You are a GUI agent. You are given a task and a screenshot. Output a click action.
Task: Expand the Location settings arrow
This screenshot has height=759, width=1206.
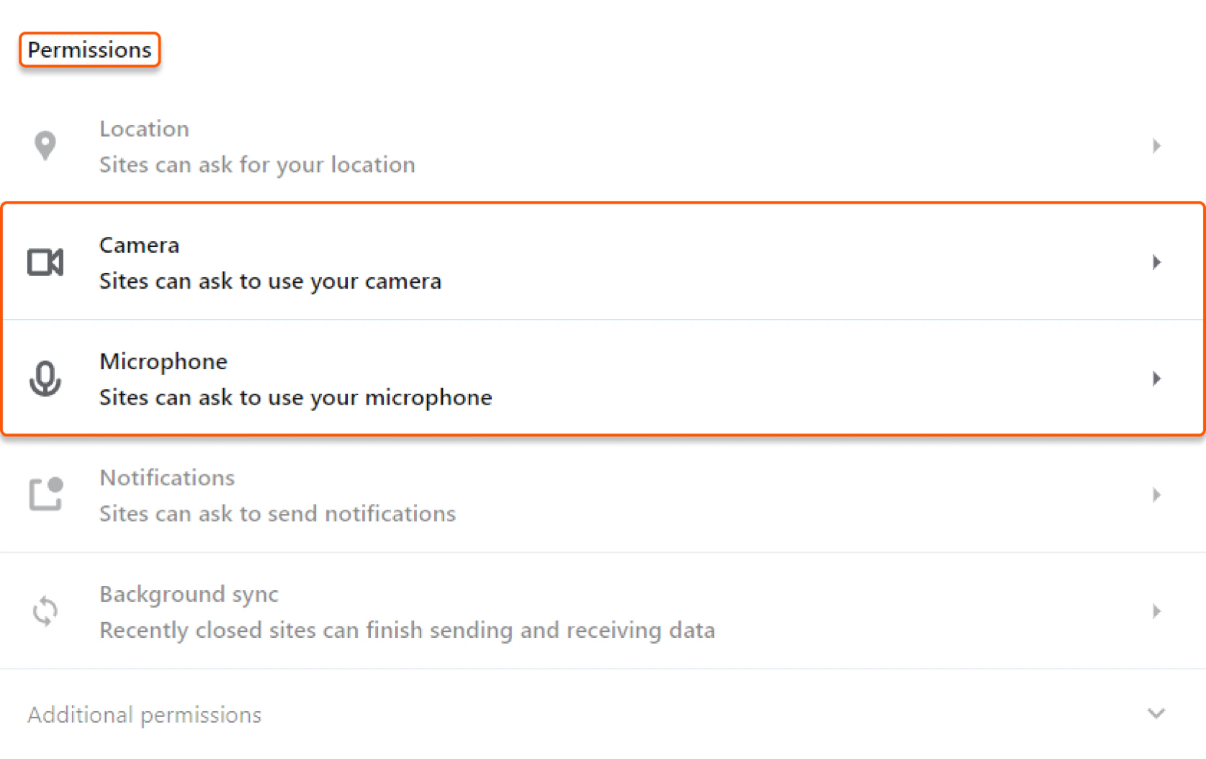click(1157, 145)
